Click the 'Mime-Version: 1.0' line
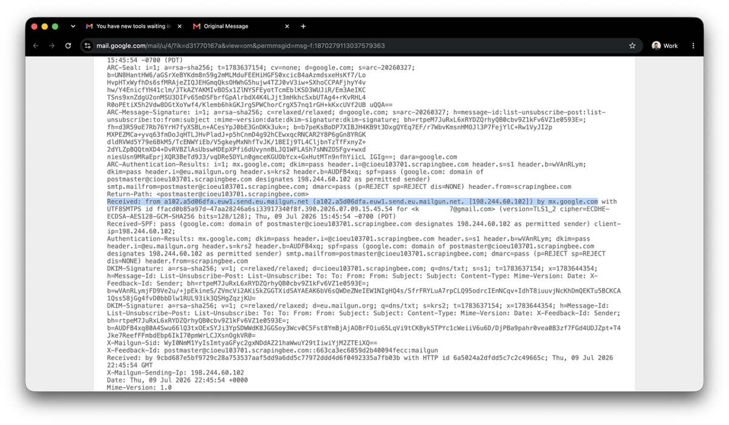Screen dimensions: 729x425 [139, 387]
